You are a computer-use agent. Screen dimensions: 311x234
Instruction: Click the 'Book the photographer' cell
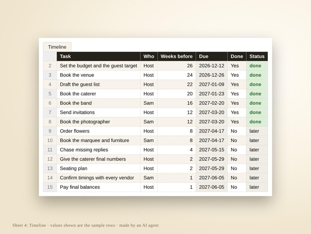[98, 122]
